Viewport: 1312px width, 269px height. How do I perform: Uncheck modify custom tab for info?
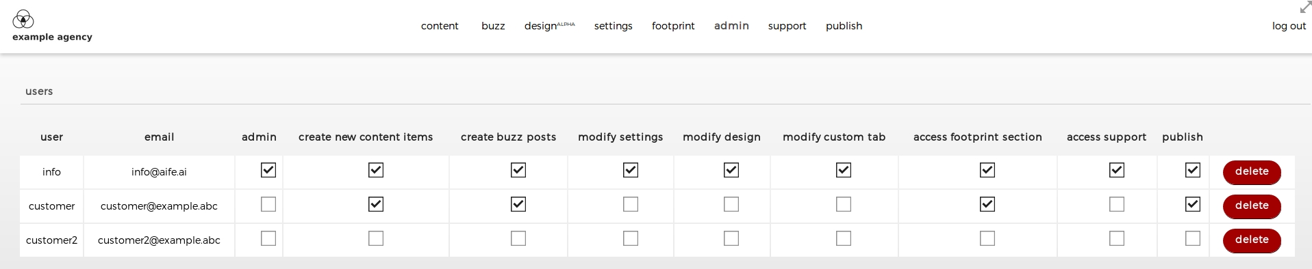(844, 170)
